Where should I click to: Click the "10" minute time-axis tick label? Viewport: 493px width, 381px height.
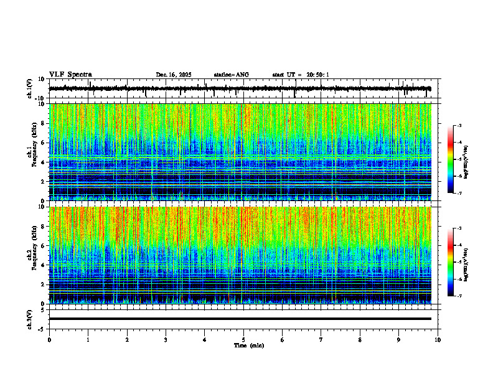[438, 340]
